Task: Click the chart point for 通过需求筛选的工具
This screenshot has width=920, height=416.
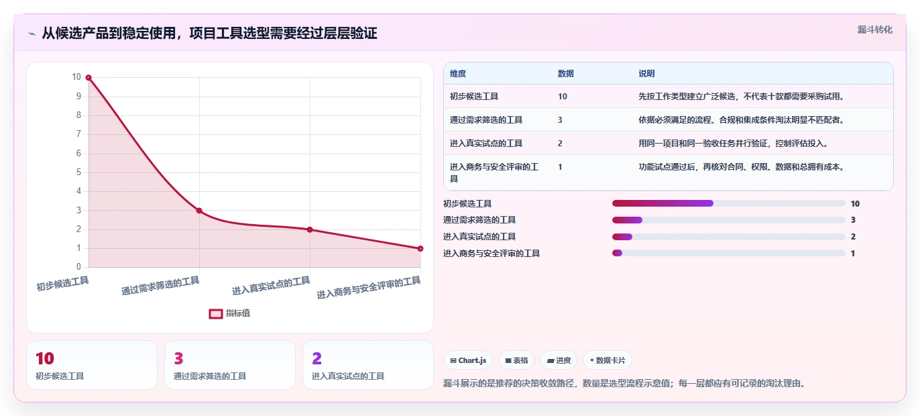Action: (199, 211)
